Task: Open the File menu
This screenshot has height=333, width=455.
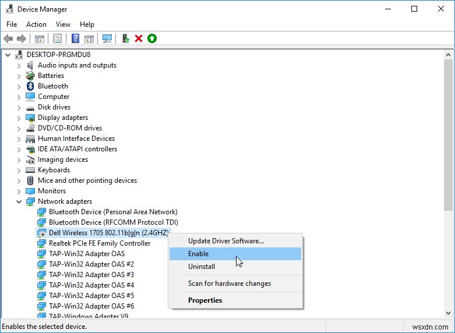Action: click(x=12, y=24)
